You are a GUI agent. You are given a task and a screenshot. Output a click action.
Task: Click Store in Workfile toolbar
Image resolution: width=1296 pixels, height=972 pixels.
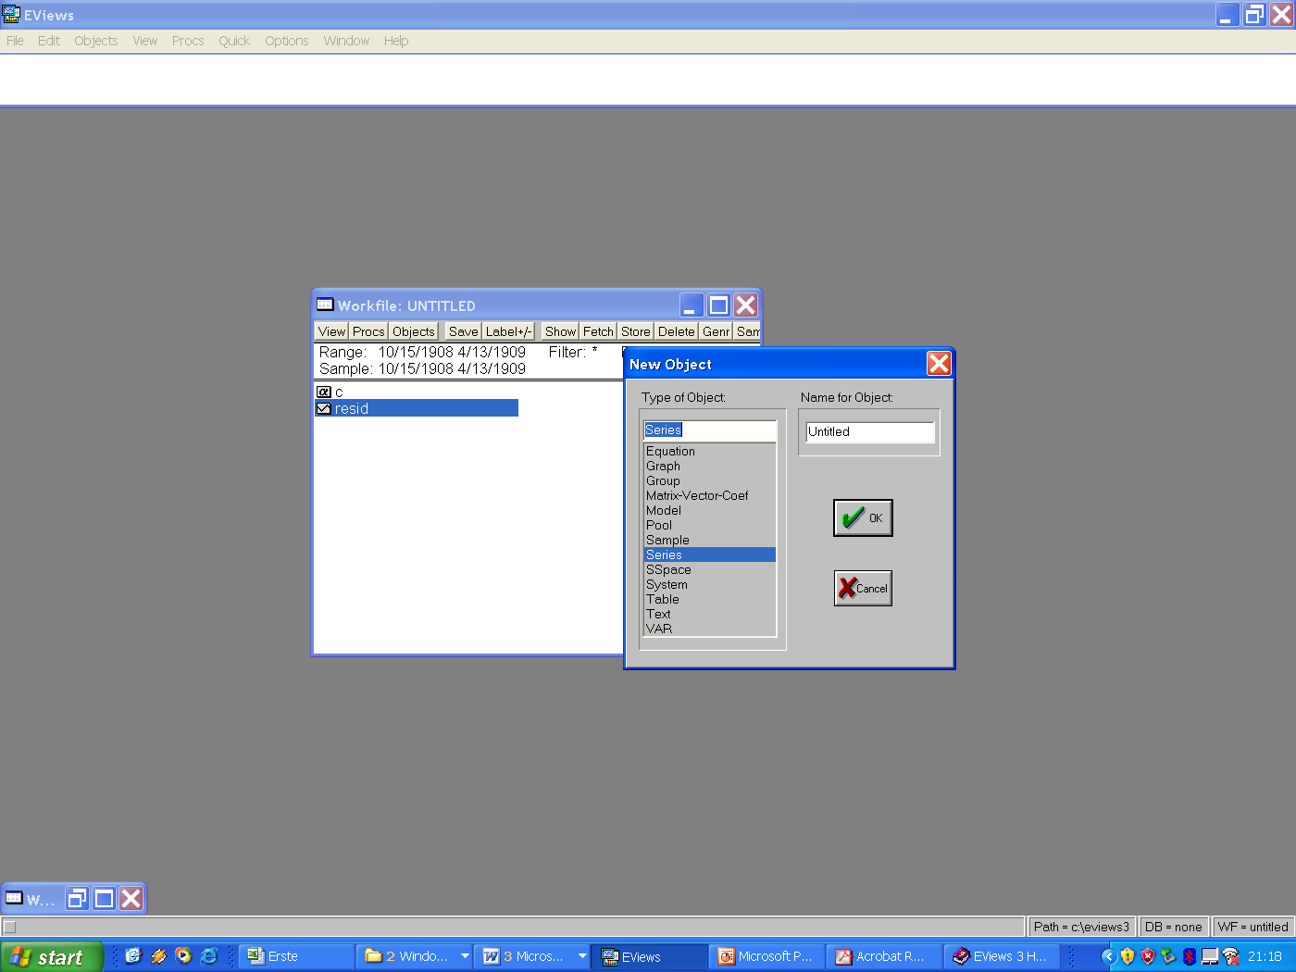point(635,331)
